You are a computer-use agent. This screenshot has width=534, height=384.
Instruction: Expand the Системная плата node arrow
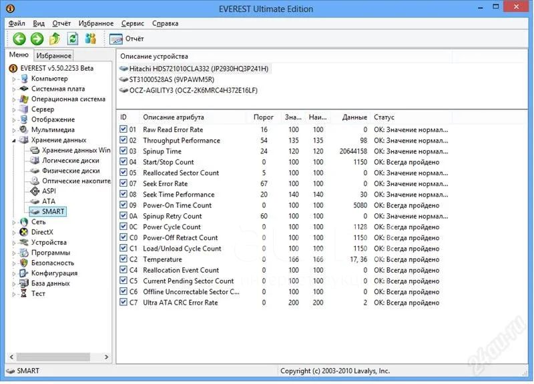point(14,89)
